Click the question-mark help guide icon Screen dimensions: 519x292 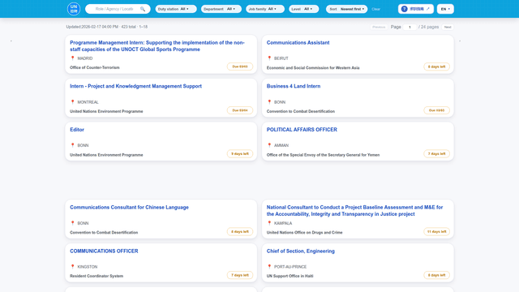[404, 9]
